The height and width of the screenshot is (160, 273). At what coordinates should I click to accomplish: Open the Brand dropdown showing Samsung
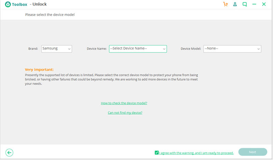pyautogui.click(x=57, y=49)
